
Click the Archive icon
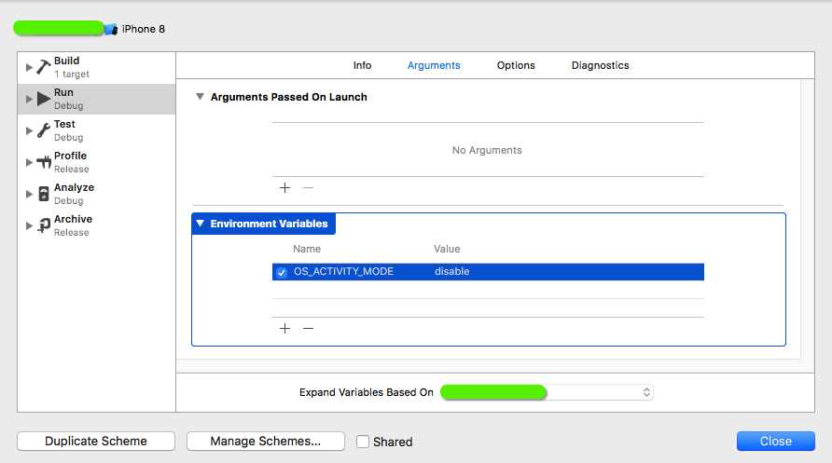click(44, 225)
